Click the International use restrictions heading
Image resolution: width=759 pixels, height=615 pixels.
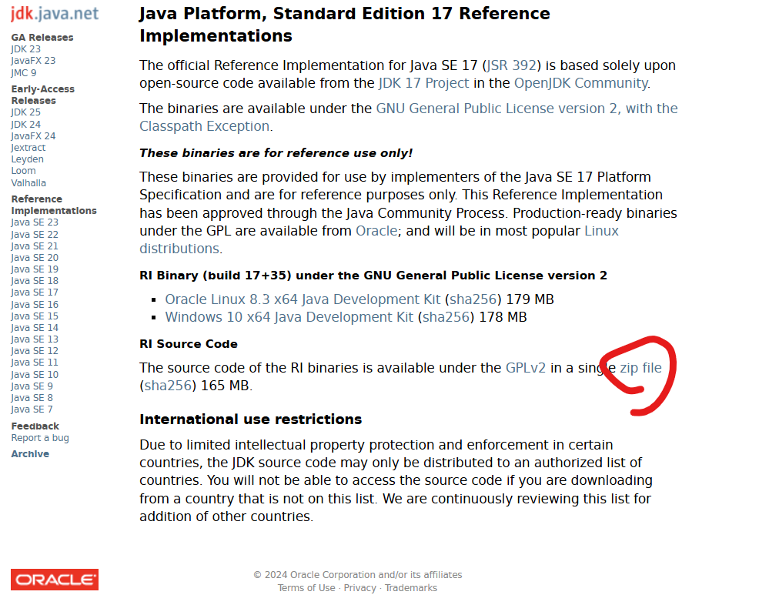coord(251,419)
